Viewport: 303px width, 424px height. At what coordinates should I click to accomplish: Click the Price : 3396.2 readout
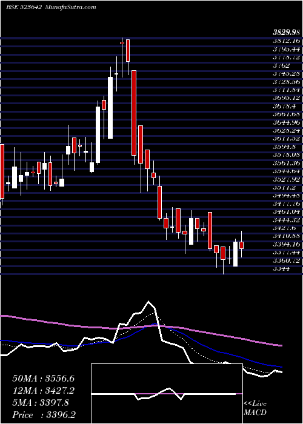coord(44,415)
